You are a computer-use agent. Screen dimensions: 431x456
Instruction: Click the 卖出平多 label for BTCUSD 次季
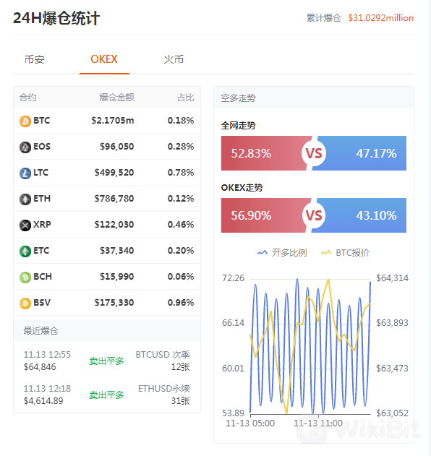tap(106, 361)
